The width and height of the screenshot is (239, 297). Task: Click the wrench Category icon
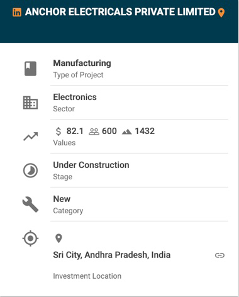(30, 205)
